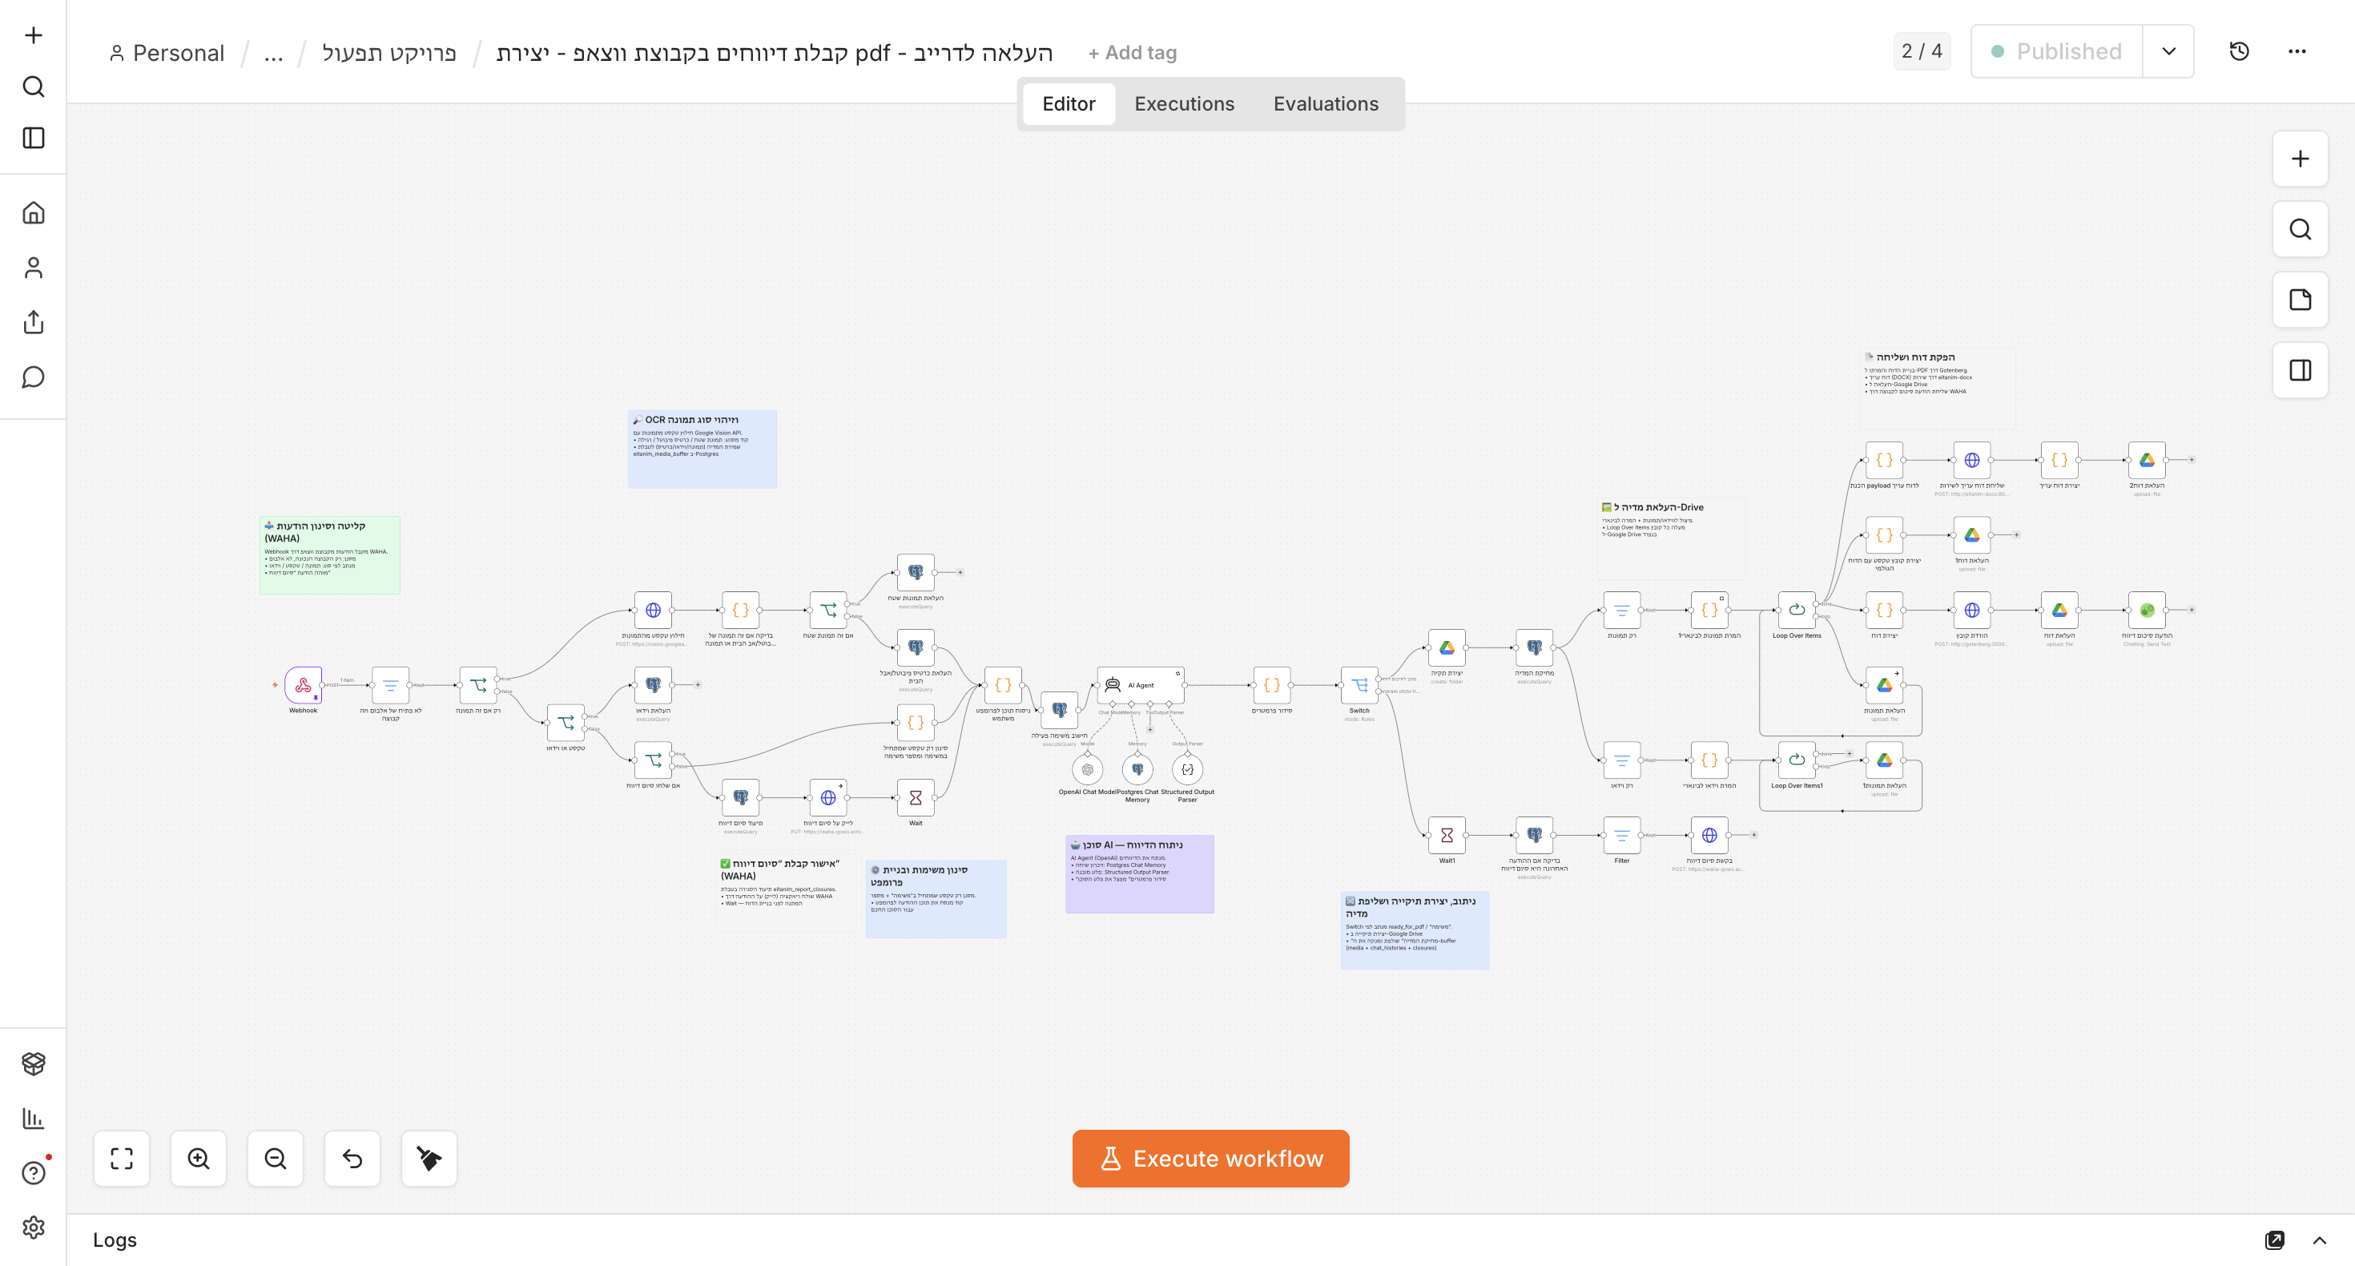Click the Personal breadcrumb link
The height and width of the screenshot is (1266, 2355).
click(167, 53)
